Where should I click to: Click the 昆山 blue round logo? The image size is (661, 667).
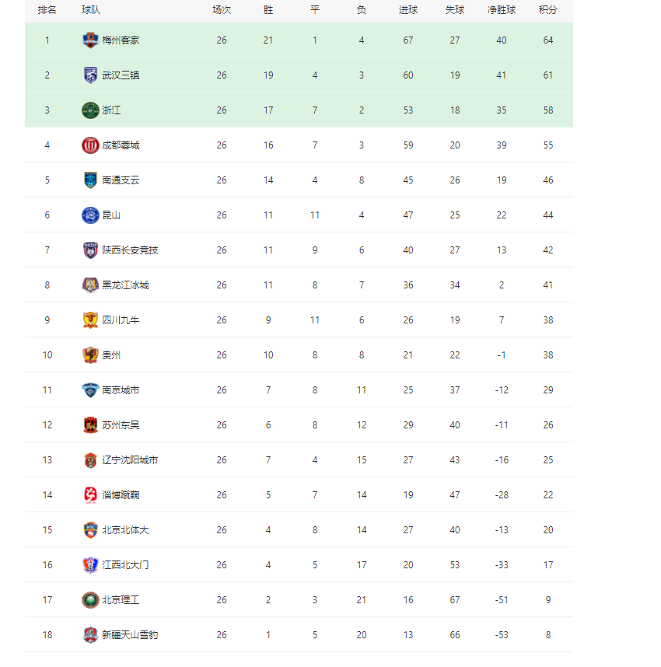90,215
